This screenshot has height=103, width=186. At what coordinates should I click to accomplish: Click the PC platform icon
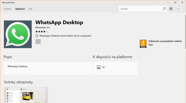[x=99, y=67]
